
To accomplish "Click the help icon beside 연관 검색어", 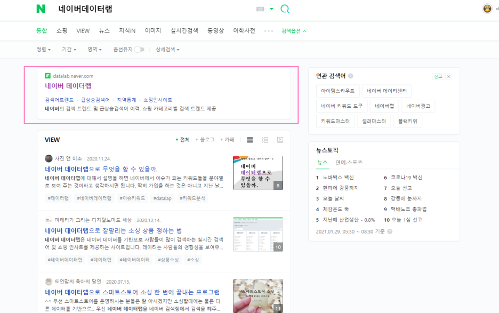I will [x=350, y=76].
